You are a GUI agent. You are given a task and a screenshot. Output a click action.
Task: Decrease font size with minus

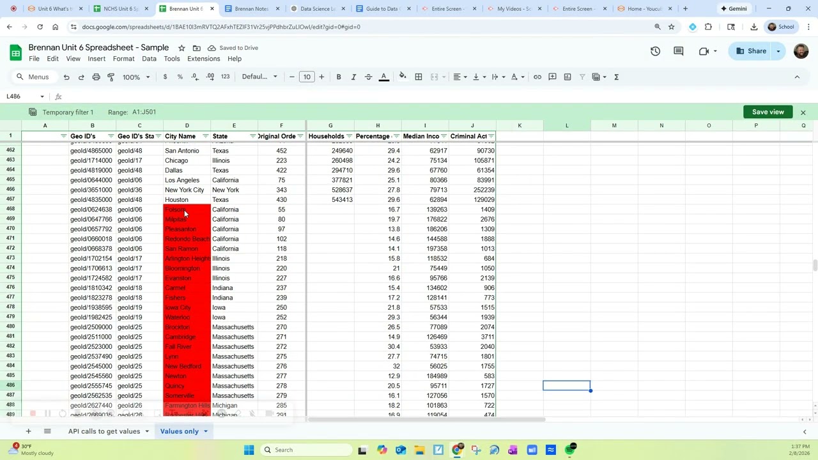pos(292,77)
